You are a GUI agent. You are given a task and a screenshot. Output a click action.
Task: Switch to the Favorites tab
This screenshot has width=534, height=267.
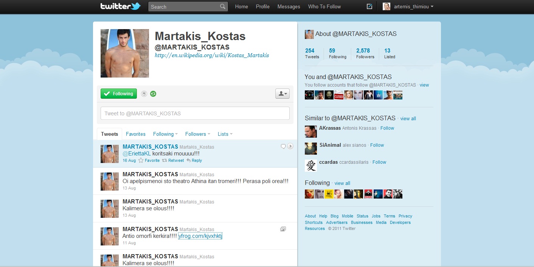click(x=136, y=134)
